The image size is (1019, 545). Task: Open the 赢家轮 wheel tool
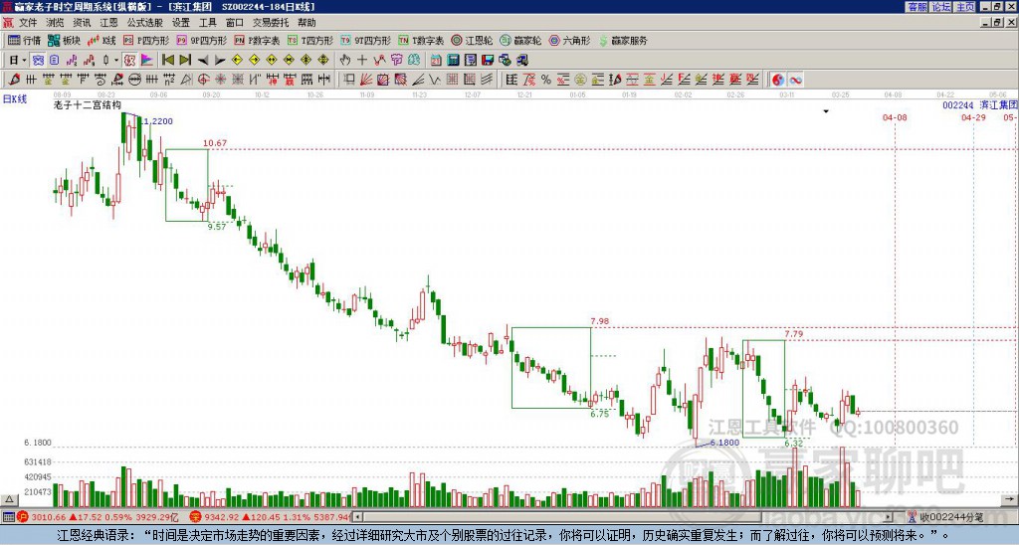click(x=520, y=40)
